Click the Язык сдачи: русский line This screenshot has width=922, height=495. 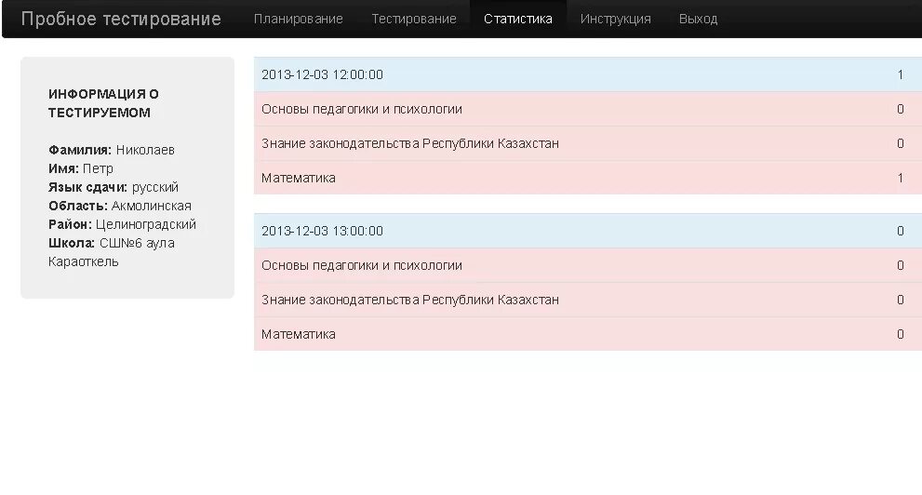coord(113,188)
